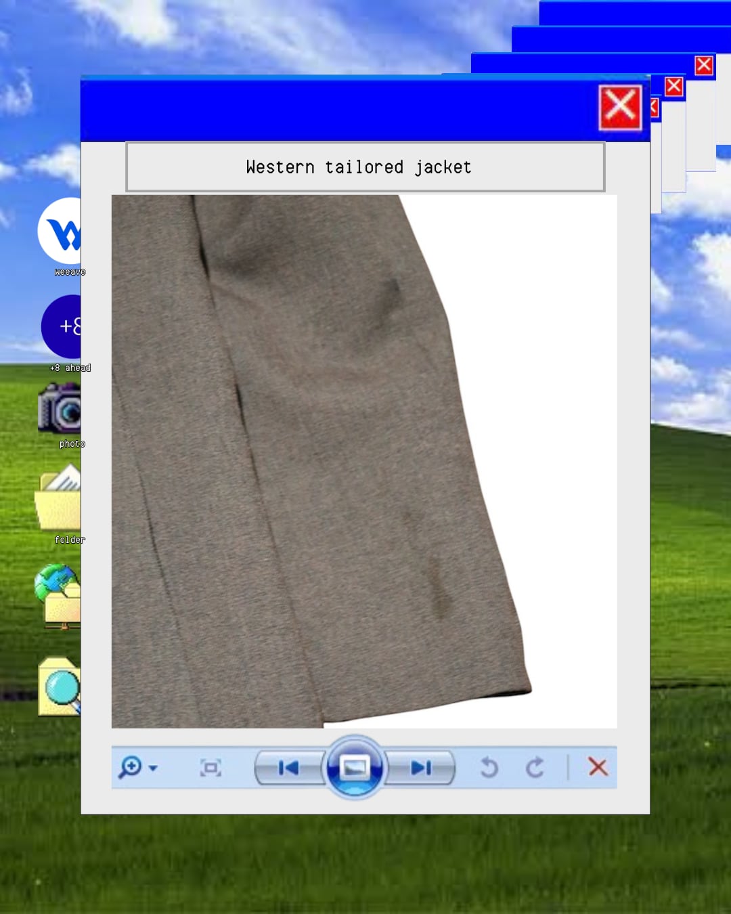Fit image to actual size
The height and width of the screenshot is (914, 731).
point(211,768)
